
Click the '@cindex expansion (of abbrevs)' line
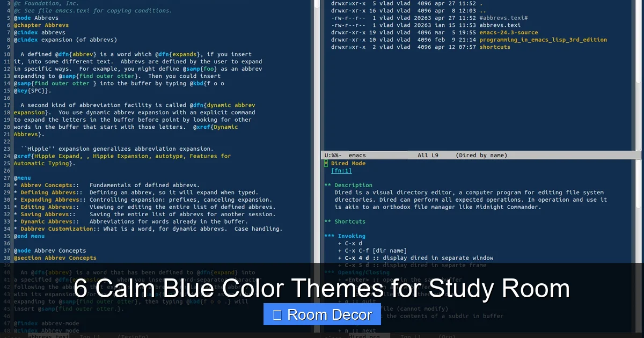(x=65, y=40)
